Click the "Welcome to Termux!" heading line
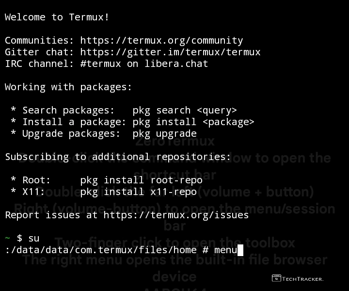 [57, 17]
